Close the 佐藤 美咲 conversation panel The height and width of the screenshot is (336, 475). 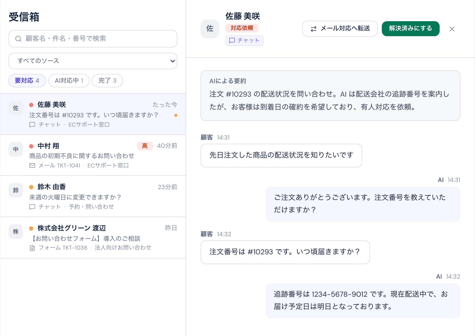coord(452,29)
